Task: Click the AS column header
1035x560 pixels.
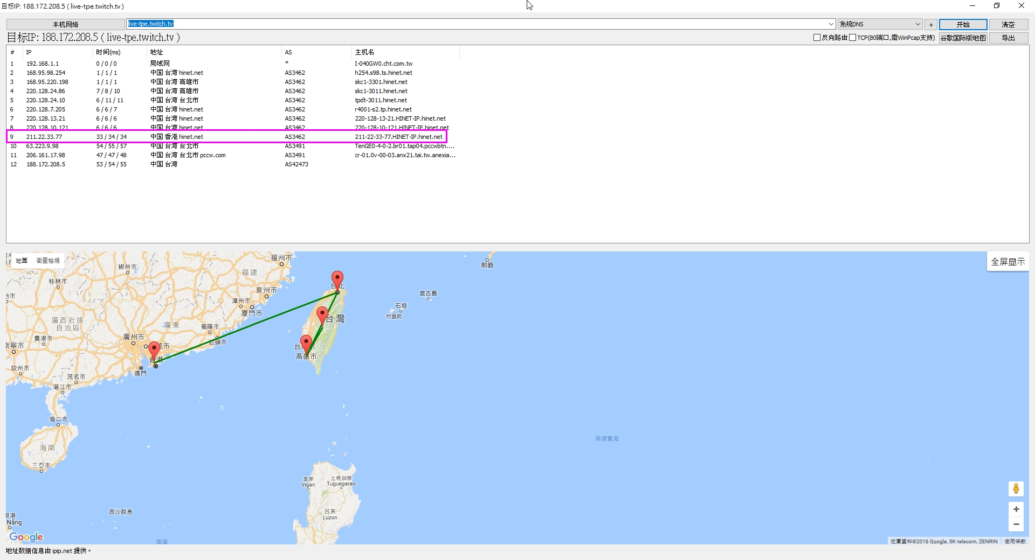Action: click(316, 52)
